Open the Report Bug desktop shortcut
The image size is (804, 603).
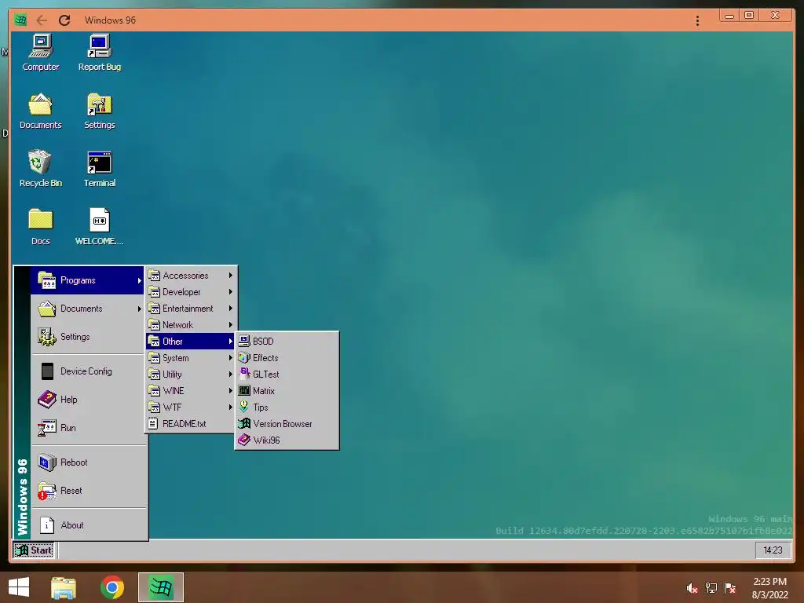(x=100, y=53)
